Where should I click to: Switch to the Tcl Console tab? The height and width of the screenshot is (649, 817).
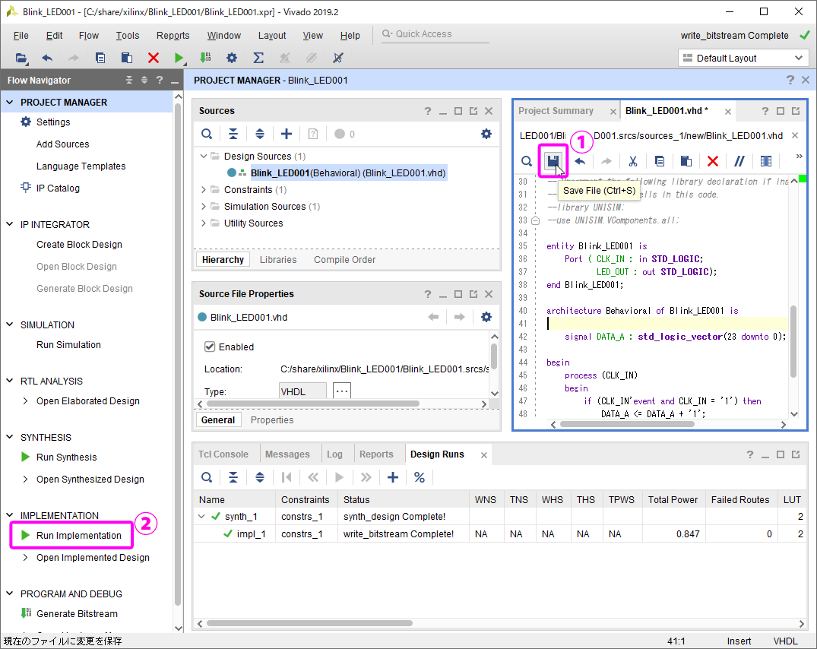[223, 454]
